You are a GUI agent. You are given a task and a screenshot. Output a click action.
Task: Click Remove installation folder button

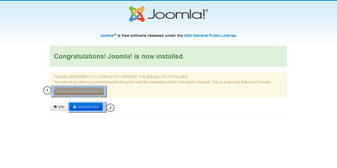[79, 91]
